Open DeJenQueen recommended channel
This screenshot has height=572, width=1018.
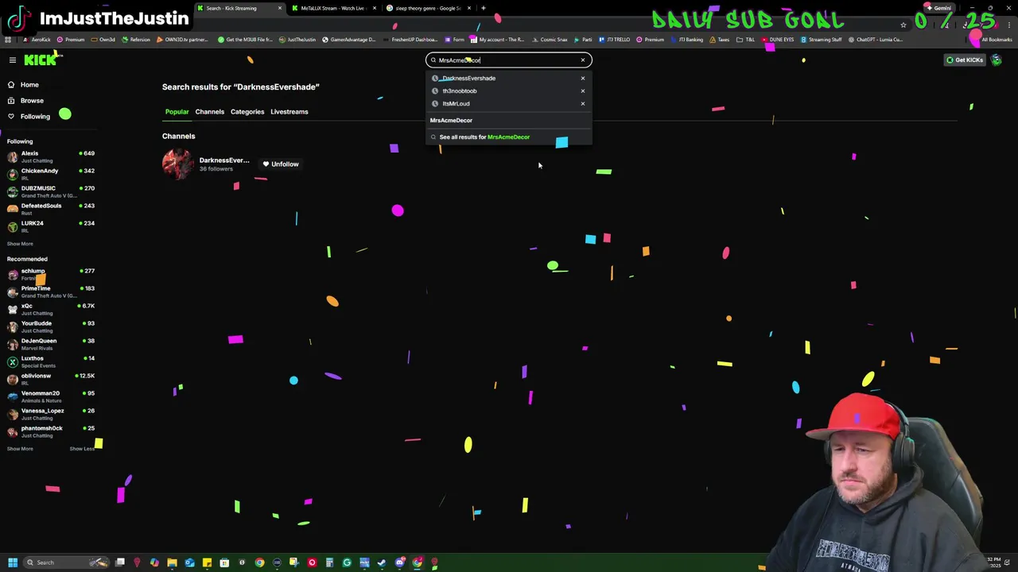[x=49, y=344]
